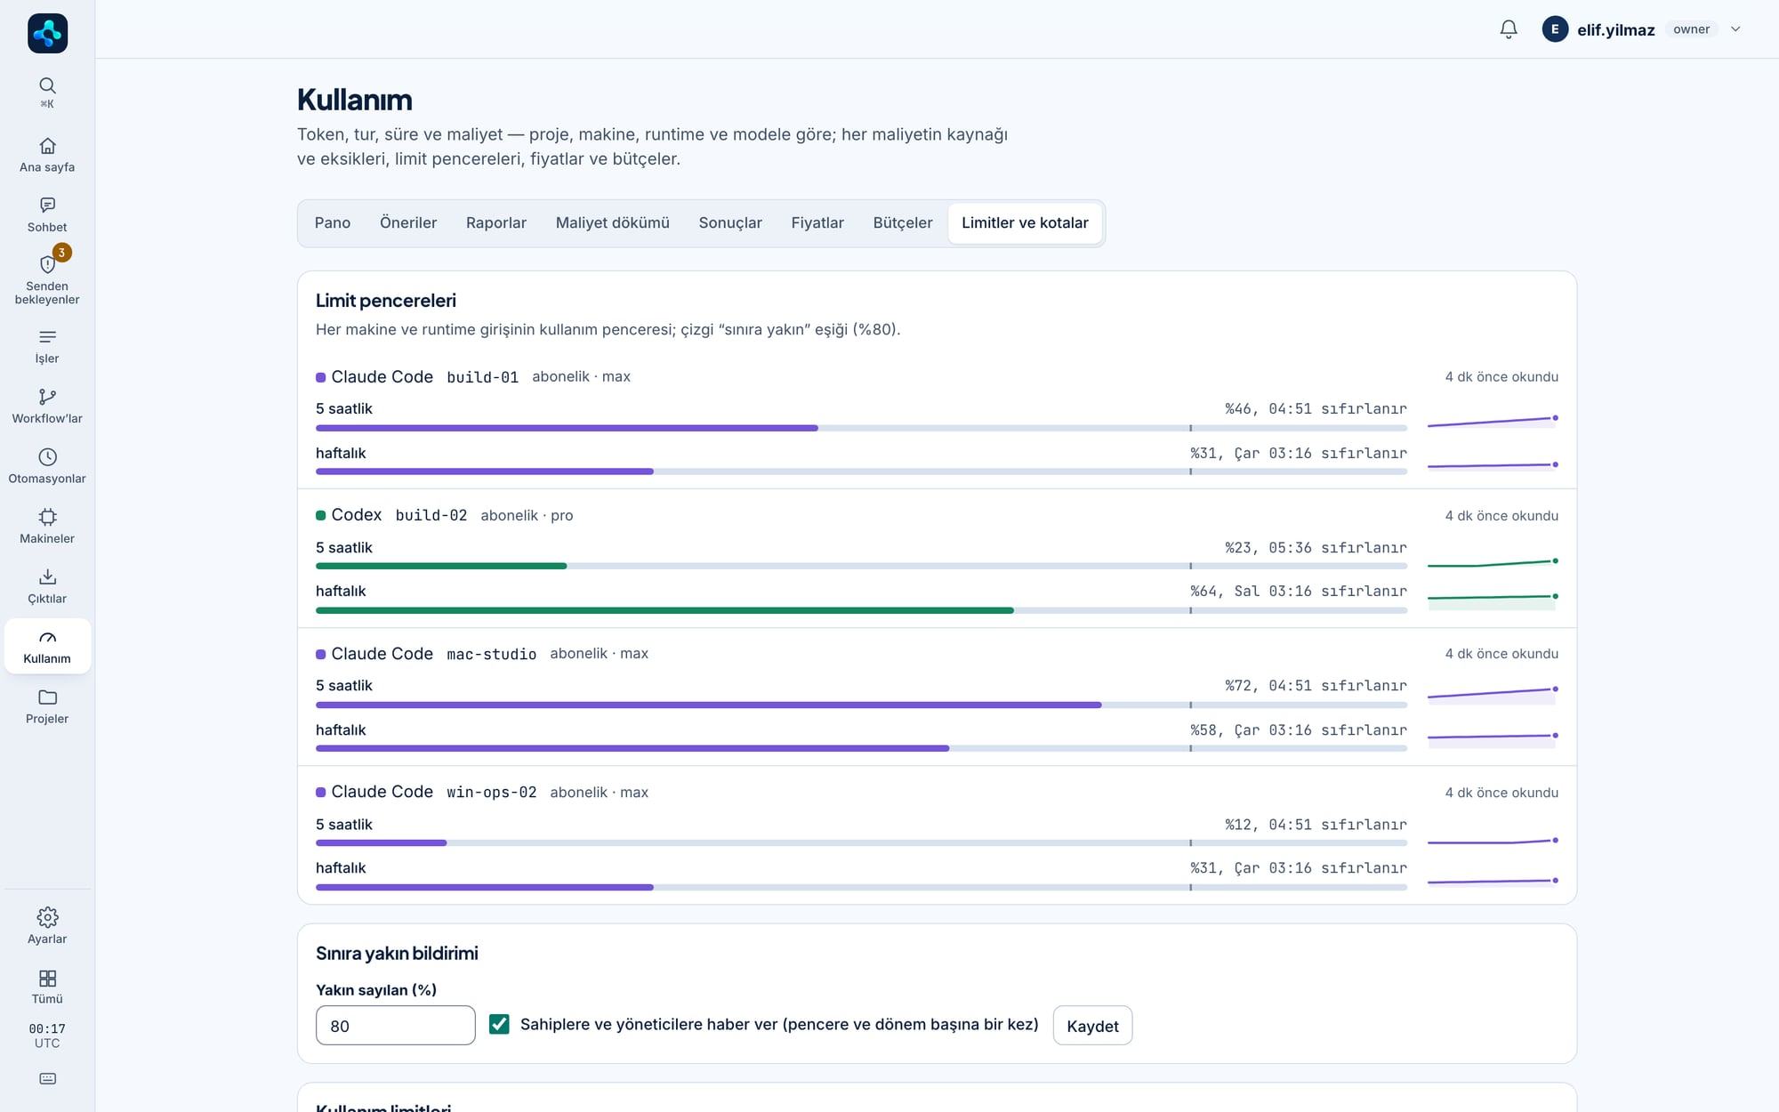This screenshot has width=1779, height=1112.
Task: Open the Tümü all-apps grid
Action: pyautogui.click(x=47, y=979)
